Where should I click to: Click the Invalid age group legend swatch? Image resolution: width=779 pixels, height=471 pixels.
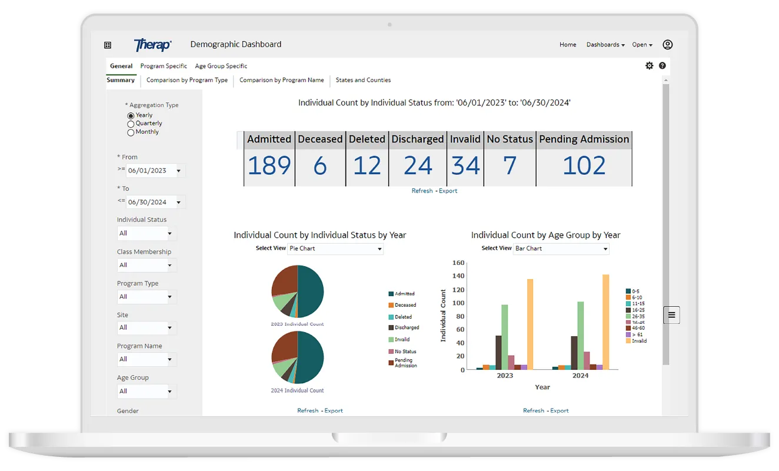click(628, 341)
